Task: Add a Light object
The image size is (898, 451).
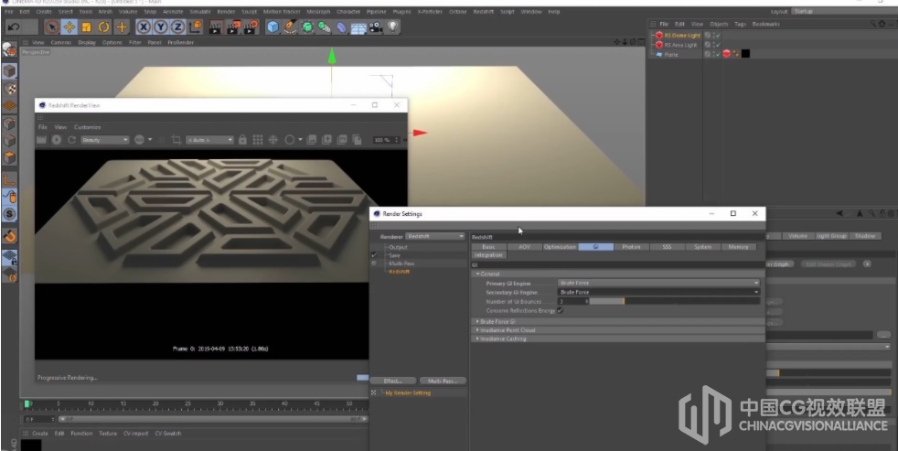Action: pos(393,27)
